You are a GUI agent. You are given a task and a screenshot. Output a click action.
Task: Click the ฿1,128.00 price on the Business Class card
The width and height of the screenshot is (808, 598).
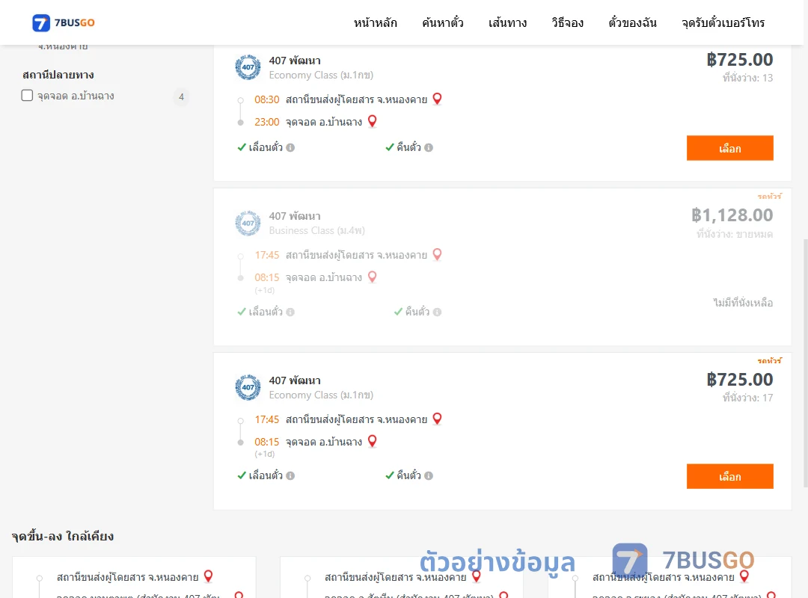pyautogui.click(x=732, y=215)
